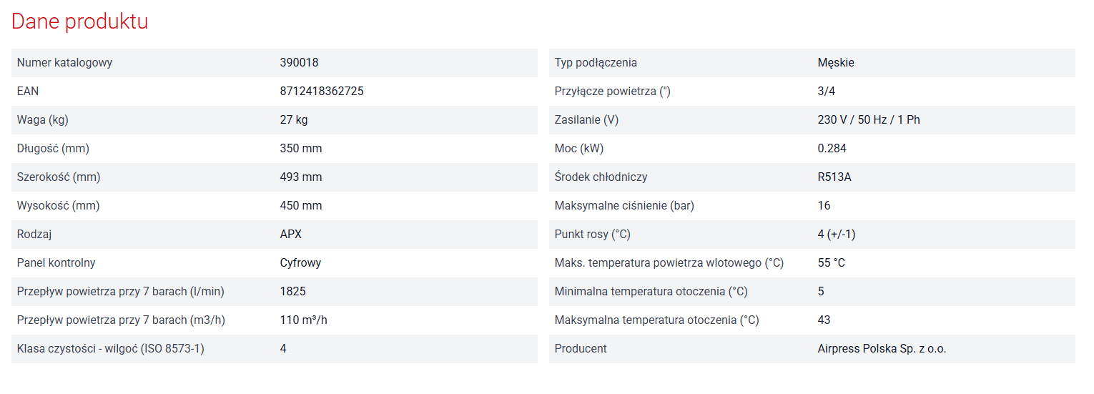Click the catalog number value 390018
1094x394 pixels.
[299, 63]
